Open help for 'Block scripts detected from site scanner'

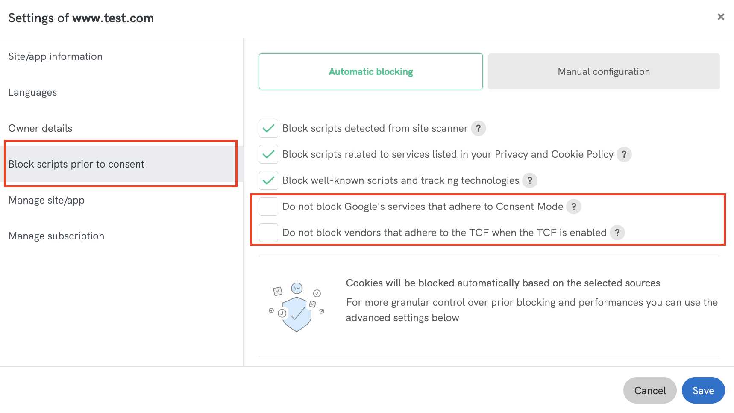click(x=479, y=128)
